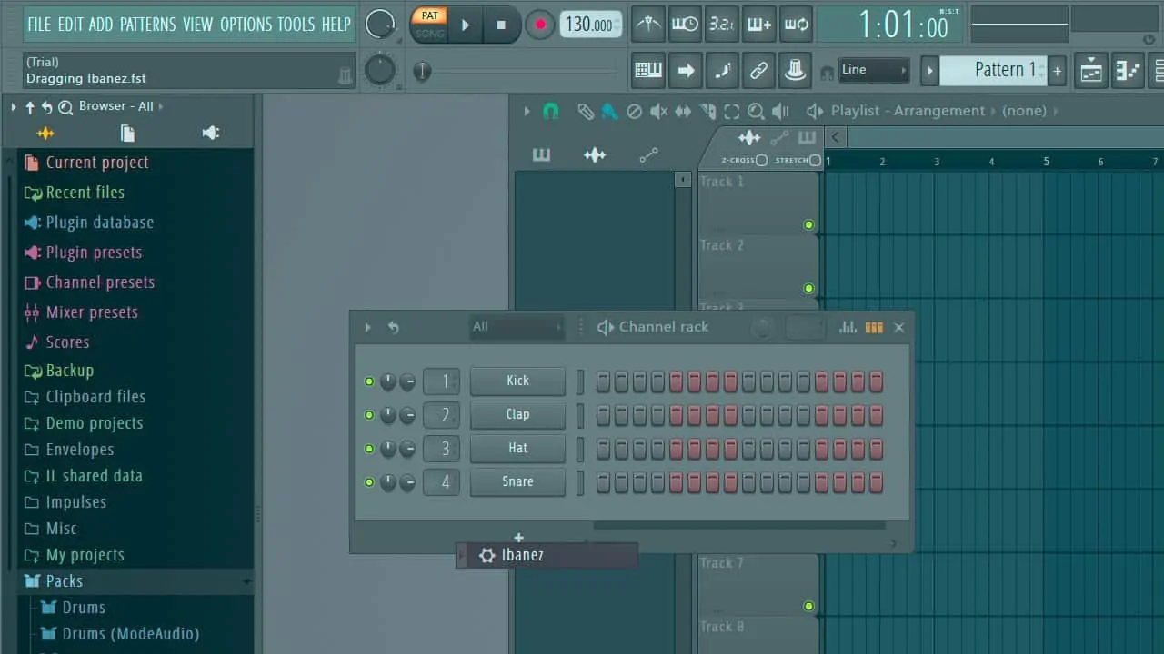Start playback with the play button
1164x654 pixels.
tap(465, 25)
